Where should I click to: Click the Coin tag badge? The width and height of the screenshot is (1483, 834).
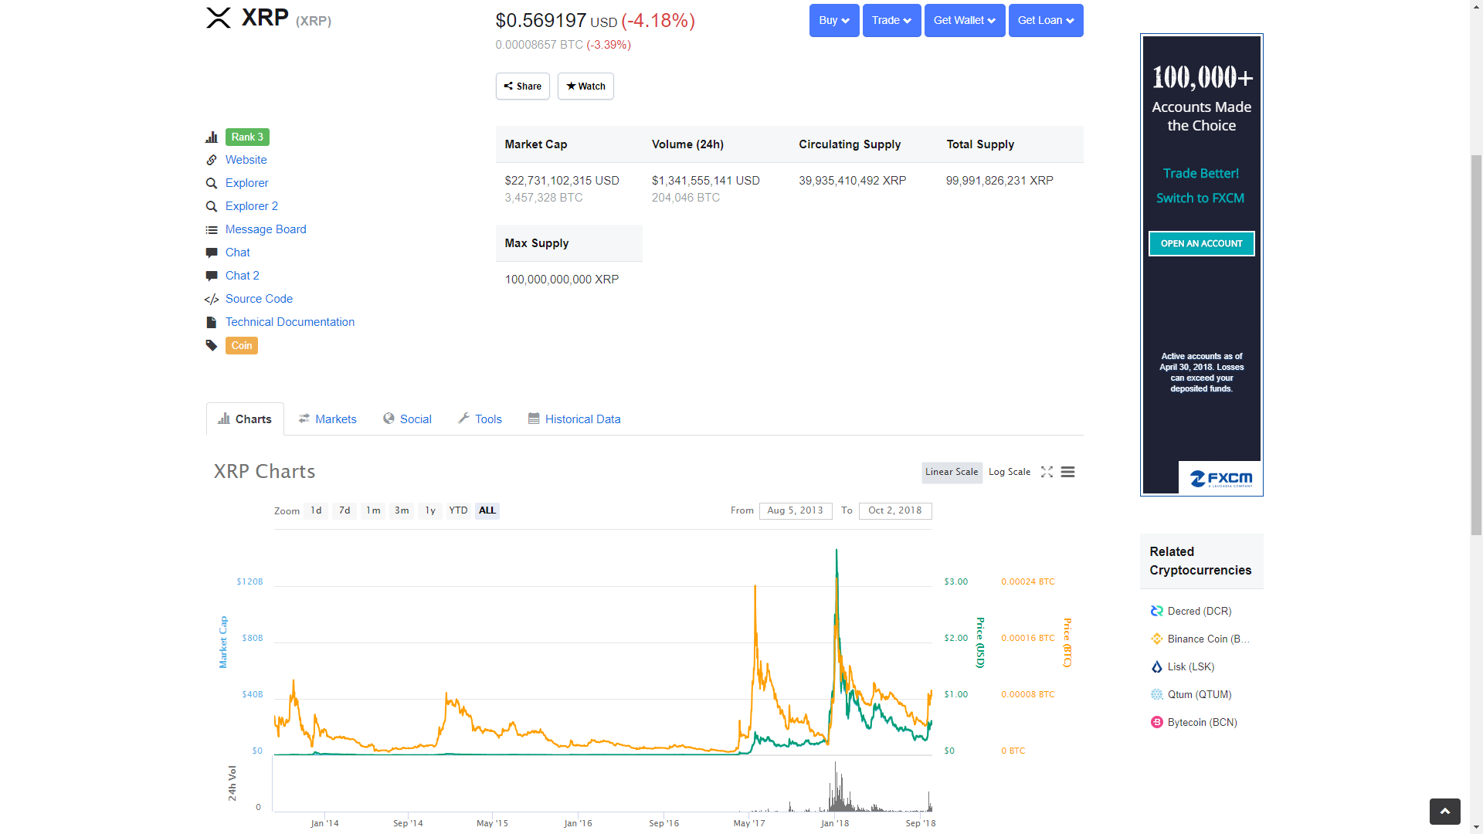(242, 345)
